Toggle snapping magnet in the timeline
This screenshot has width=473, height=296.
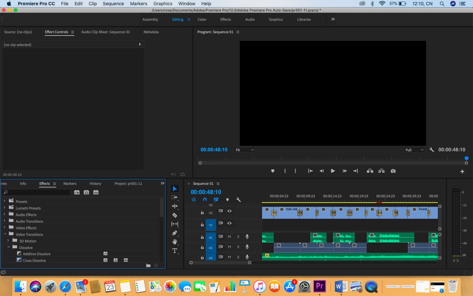205,200
